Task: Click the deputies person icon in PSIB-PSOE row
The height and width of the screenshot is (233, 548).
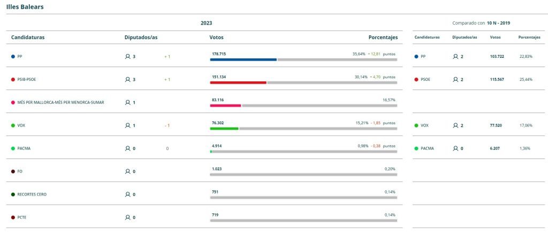Action: click(x=127, y=79)
